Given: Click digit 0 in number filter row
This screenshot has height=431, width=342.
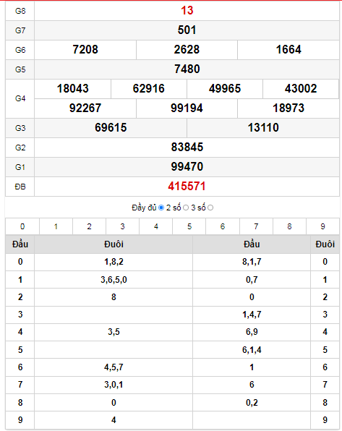Looking at the screenshot, I should (x=22, y=226).
